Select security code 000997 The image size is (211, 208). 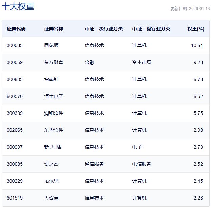click(x=15, y=147)
